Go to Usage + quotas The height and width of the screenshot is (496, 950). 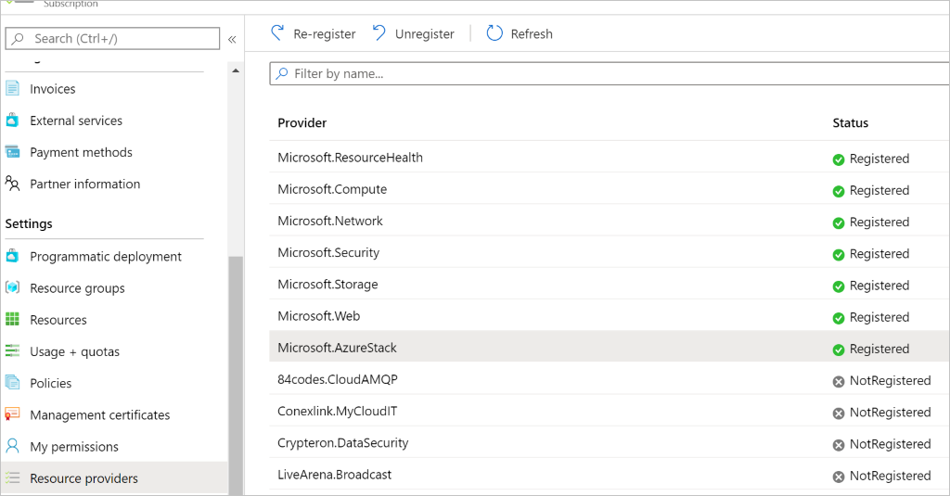[x=74, y=352]
